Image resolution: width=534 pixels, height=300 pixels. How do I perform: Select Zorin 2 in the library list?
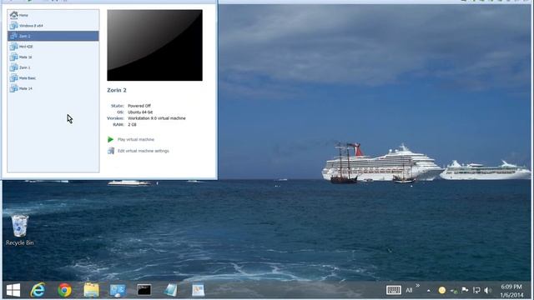(53, 36)
